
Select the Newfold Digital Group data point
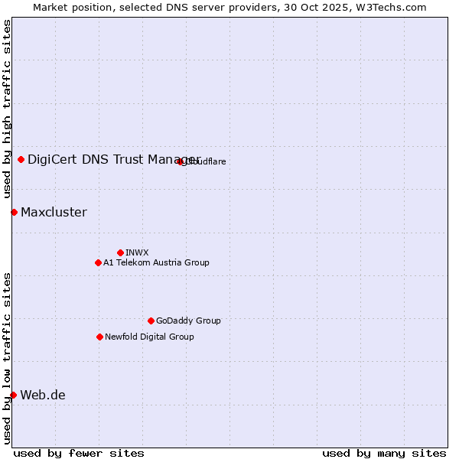[x=99, y=337]
